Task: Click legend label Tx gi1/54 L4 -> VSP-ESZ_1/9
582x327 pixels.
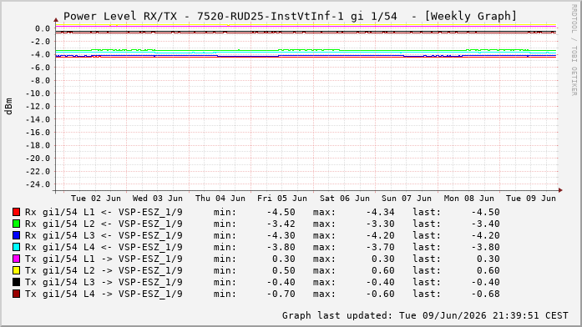Action: tap(104, 294)
